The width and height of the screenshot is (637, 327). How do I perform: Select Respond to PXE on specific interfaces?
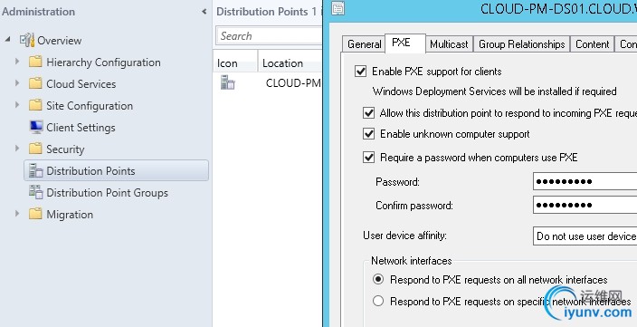point(378,301)
